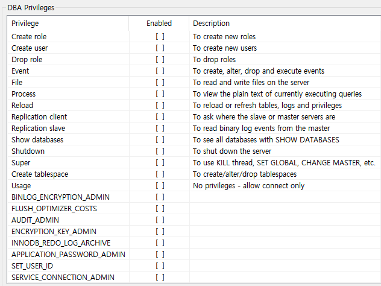Click FLUSH_OPTIMIZER_COSTS privilege name
This screenshot has height=286, width=381.
click(x=54, y=208)
